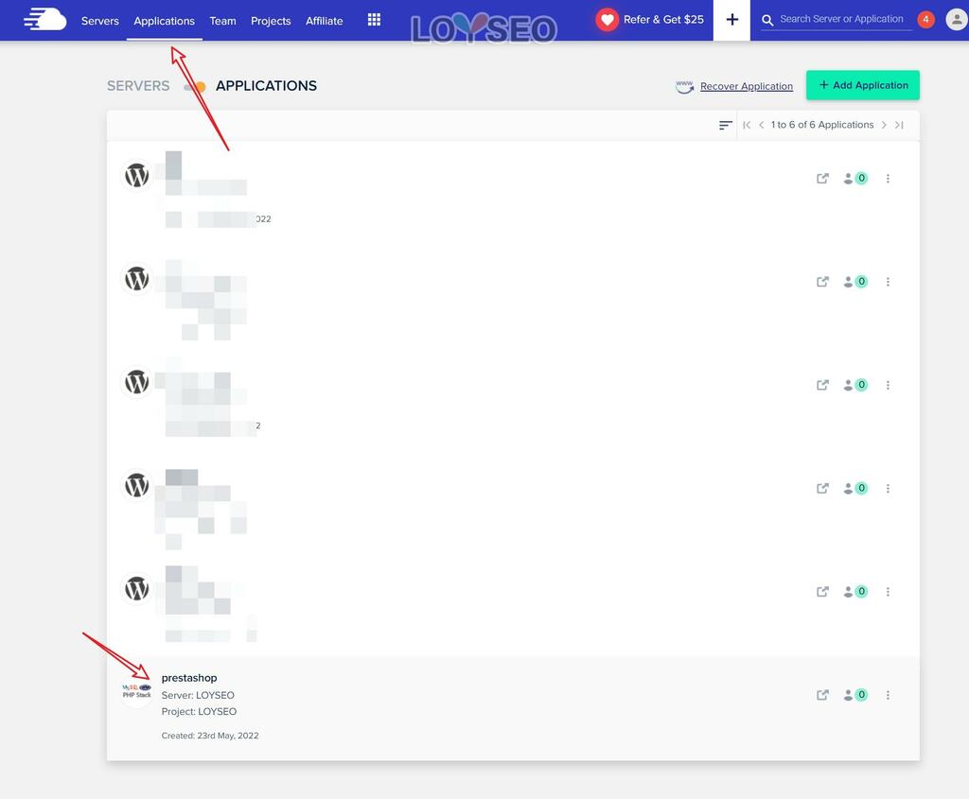This screenshot has width=969, height=799.
Task: Switch to the SERVERS view label
Action: pos(138,86)
